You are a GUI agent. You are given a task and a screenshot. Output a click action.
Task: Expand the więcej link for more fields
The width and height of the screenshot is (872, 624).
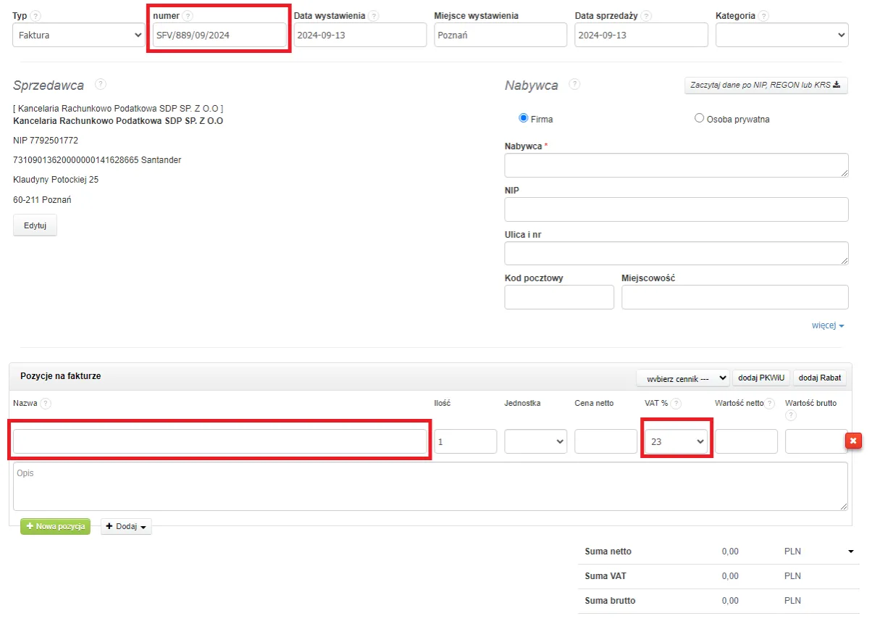(x=828, y=326)
